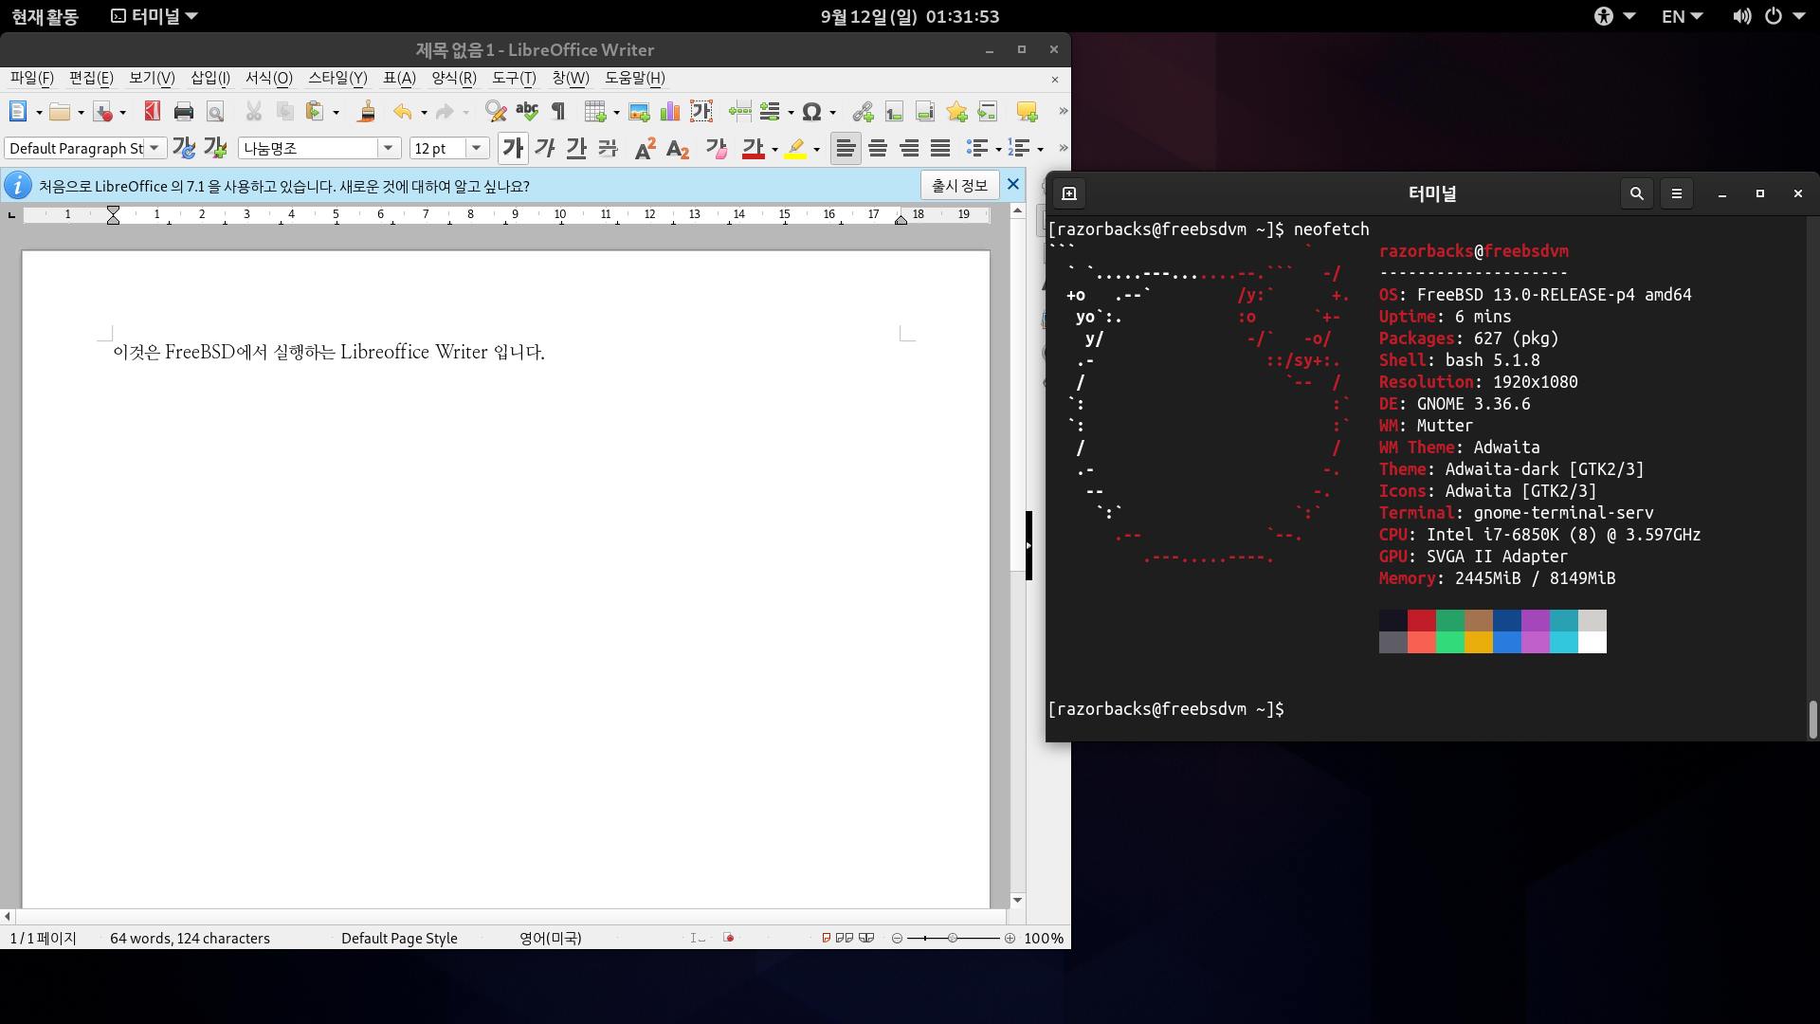Click the Print document icon
This screenshot has width=1820, height=1024.
184,112
